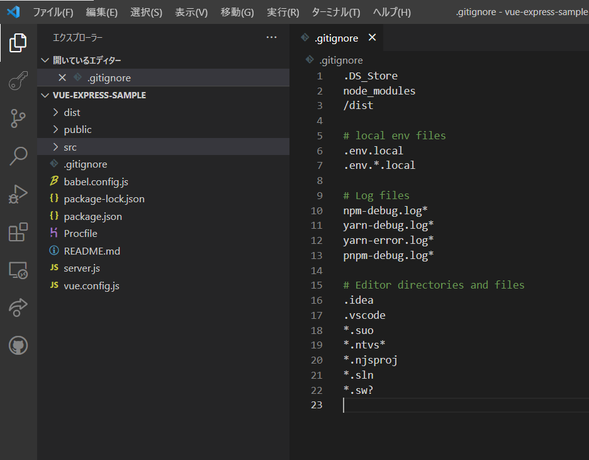Open the 実行(R) menu
Viewport: 589px width, 460px height.
pos(283,13)
